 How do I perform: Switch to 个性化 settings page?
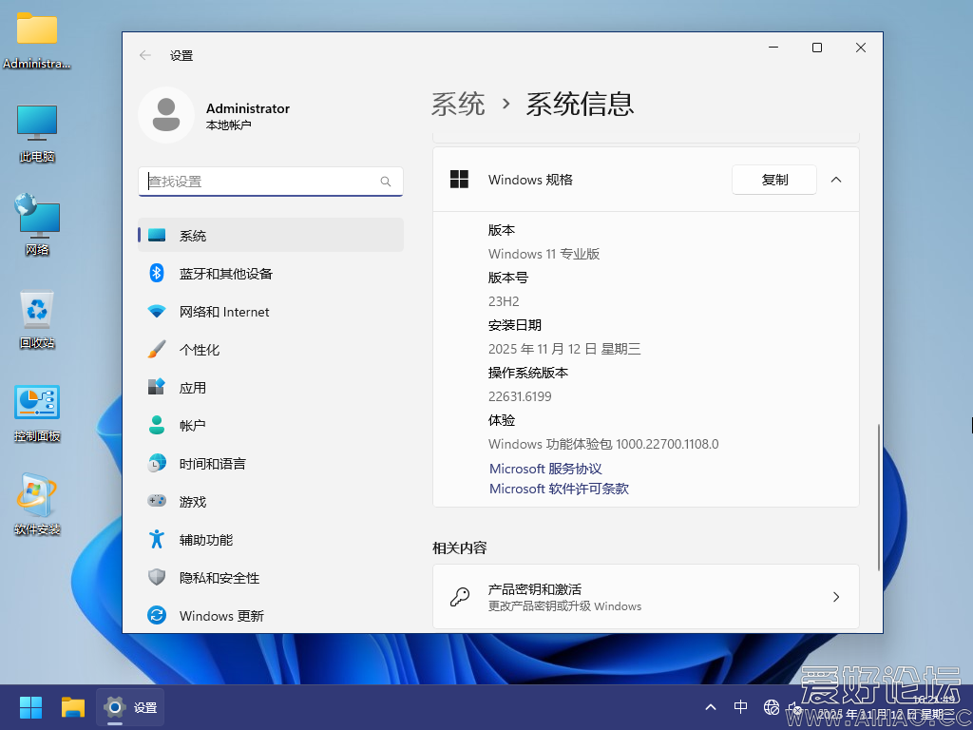(271, 349)
